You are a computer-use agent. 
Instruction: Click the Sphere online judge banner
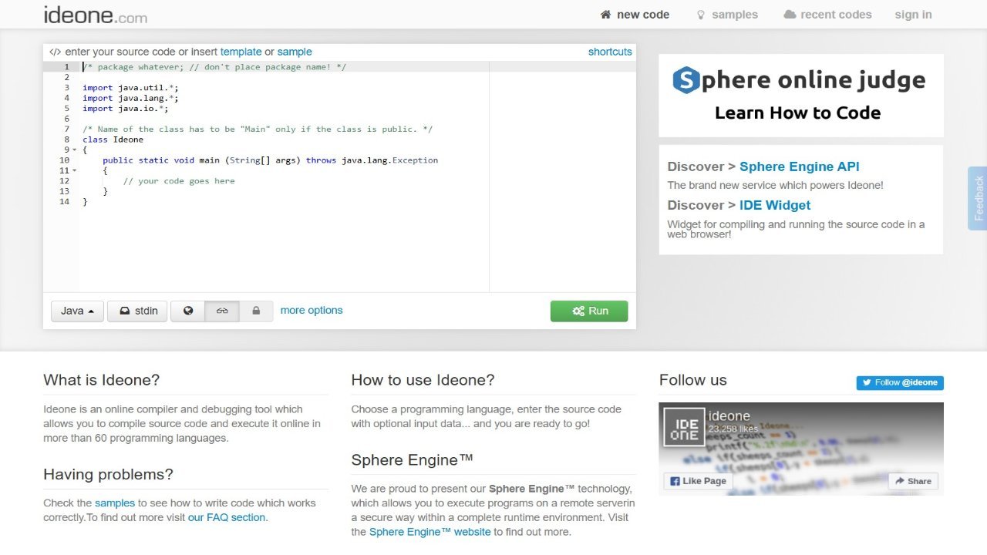[x=801, y=96]
